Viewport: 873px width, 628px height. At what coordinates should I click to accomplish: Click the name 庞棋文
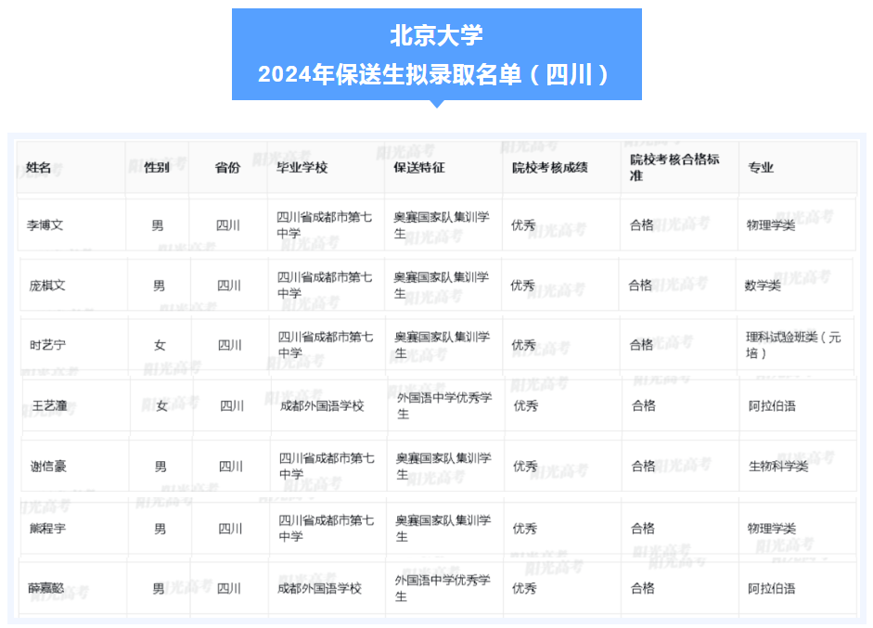click(47, 286)
